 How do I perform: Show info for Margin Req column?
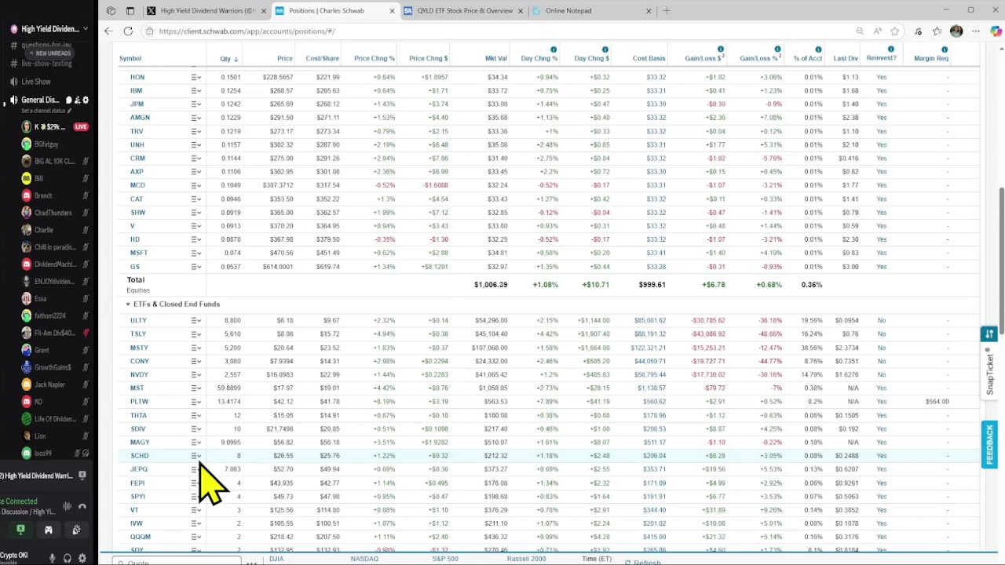click(944, 49)
